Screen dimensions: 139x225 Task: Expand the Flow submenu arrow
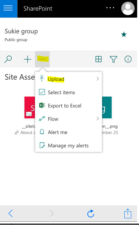tap(98, 118)
